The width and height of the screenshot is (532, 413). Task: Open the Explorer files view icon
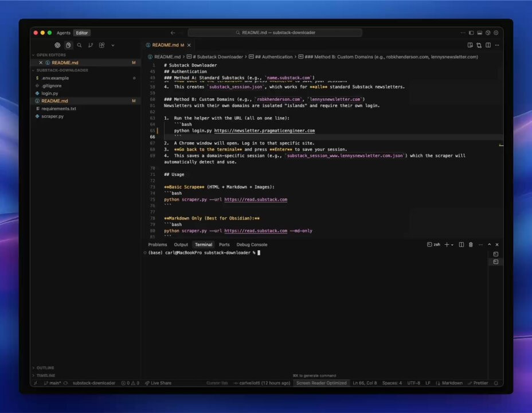(x=68, y=45)
